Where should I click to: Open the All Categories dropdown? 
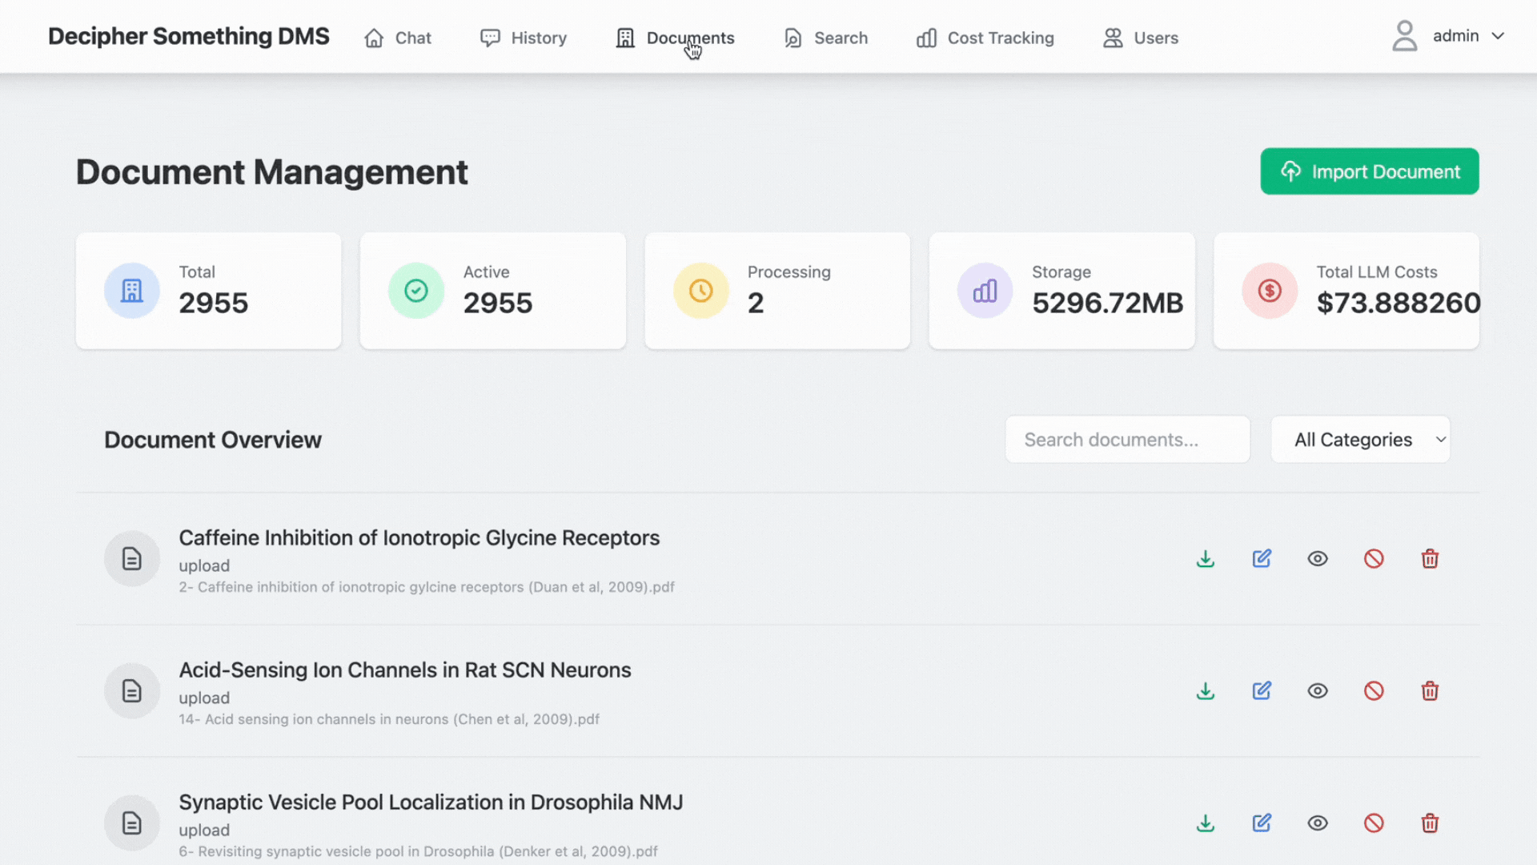click(1360, 439)
